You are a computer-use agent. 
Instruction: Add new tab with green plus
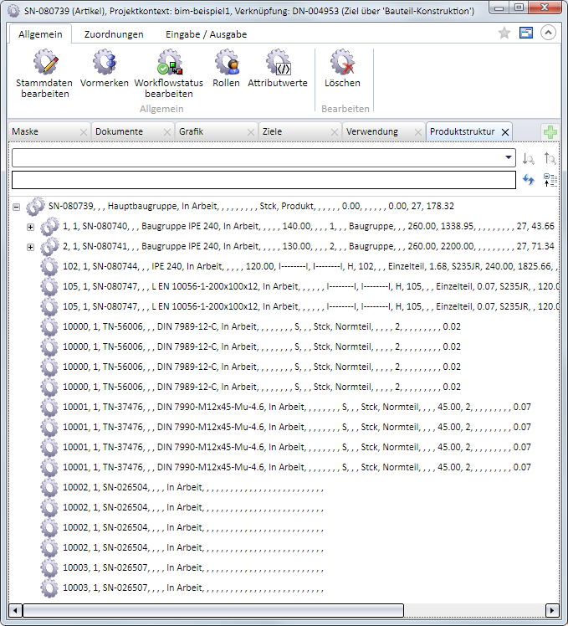click(550, 132)
